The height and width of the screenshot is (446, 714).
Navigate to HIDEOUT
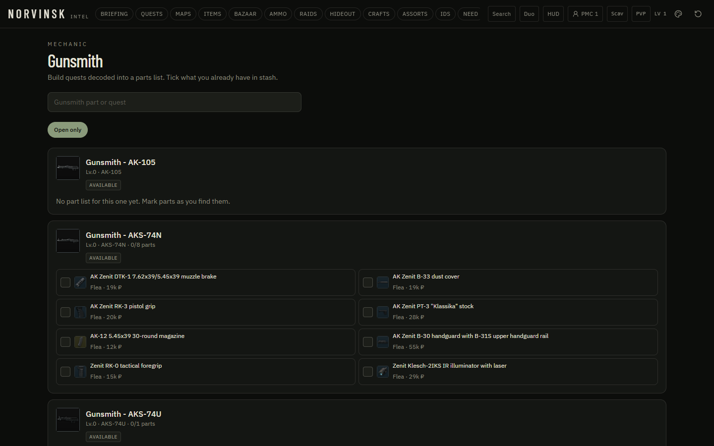point(343,14)
